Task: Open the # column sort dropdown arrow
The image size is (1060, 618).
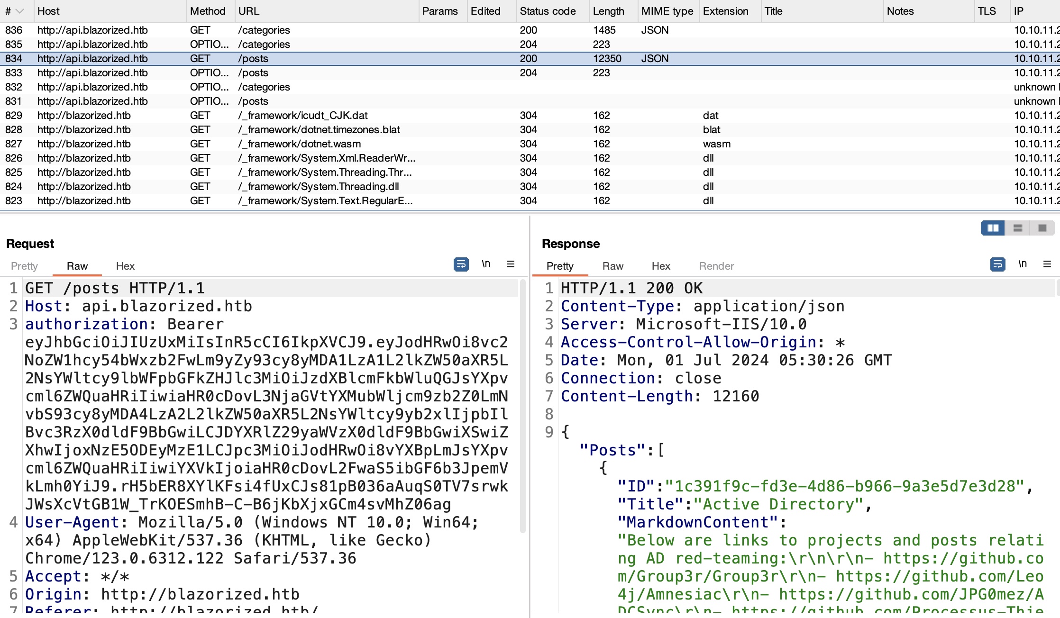Action: pos(20,11)
